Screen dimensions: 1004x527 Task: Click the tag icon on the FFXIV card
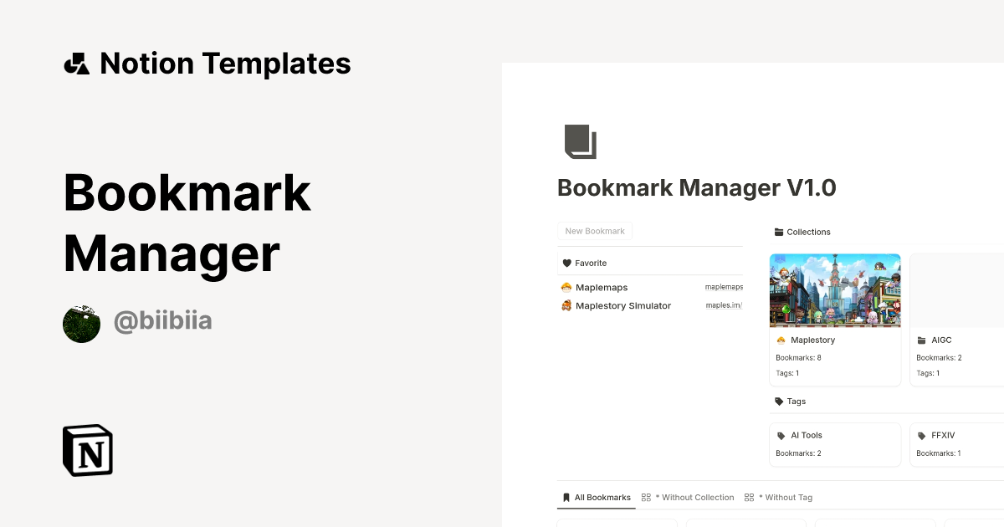click(921, 435)
